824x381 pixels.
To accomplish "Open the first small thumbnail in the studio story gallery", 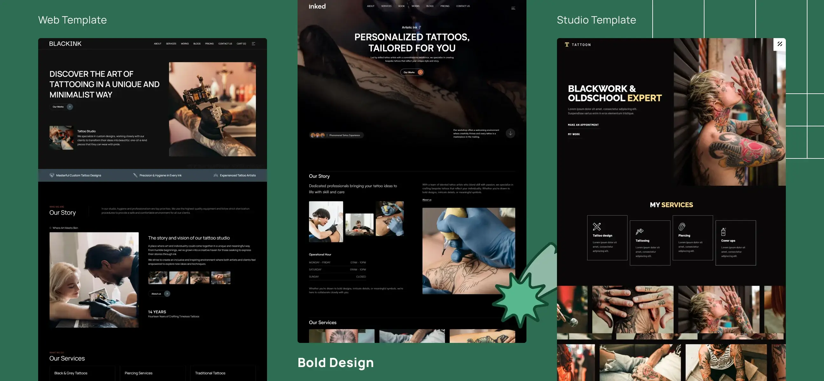I will click(x=158, y=278).
